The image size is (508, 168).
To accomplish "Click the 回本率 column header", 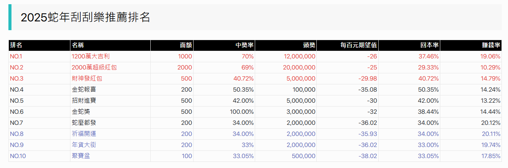I will click(x=409, y=45).
